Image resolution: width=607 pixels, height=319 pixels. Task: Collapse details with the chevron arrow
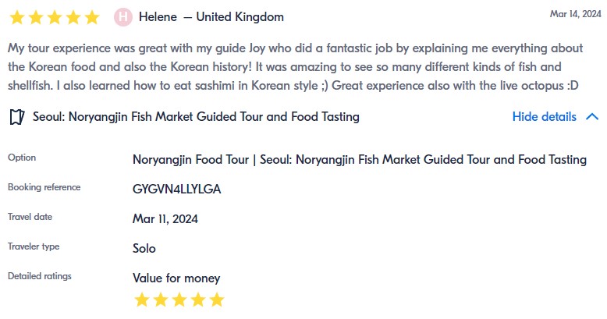(x=591, y=117)
